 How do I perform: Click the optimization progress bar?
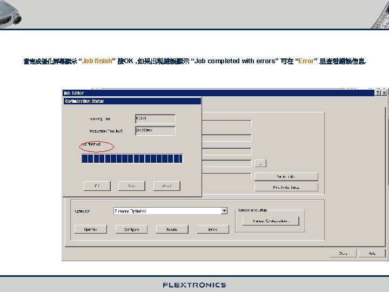132,158
